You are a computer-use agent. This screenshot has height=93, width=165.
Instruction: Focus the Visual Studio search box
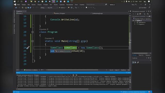coord(96,5)
